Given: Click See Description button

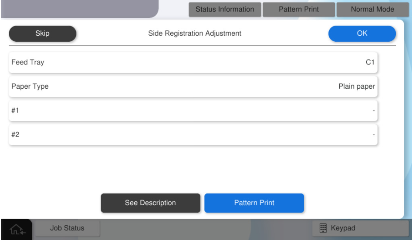Looking at the screenshot, I should (150, 203).
